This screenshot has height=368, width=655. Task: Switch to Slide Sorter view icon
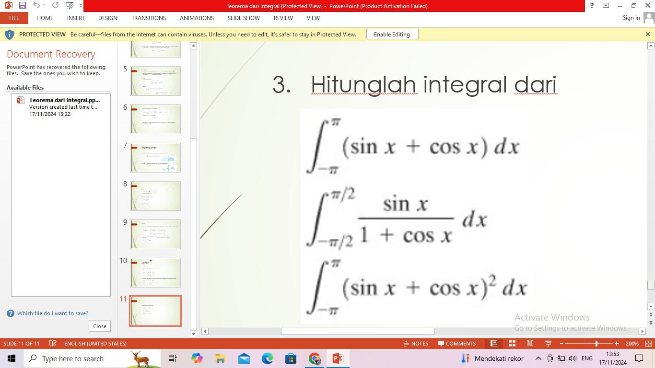512,344
